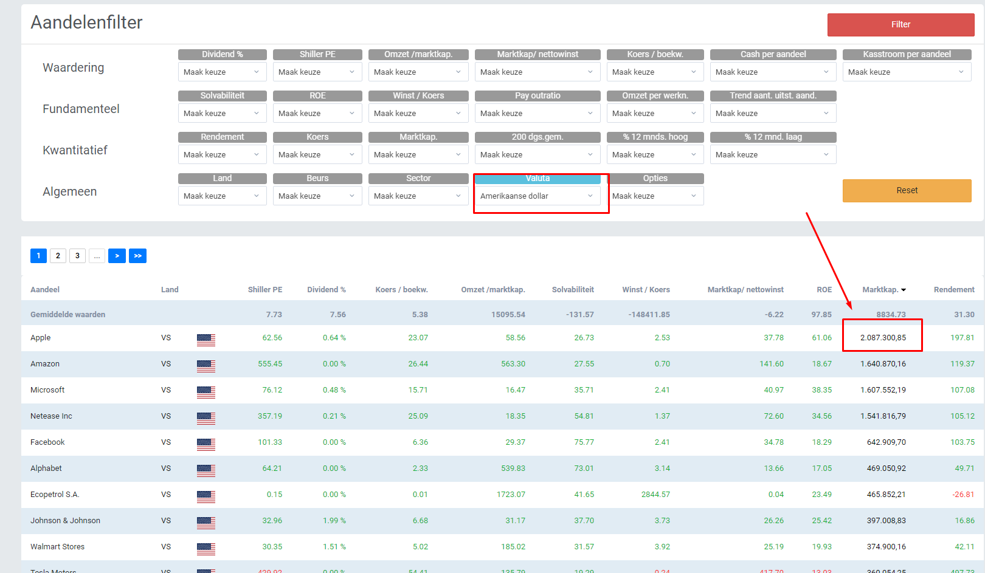Click the orange Reset button
This screenshot has width=985, height=573.
click(907, 190)
